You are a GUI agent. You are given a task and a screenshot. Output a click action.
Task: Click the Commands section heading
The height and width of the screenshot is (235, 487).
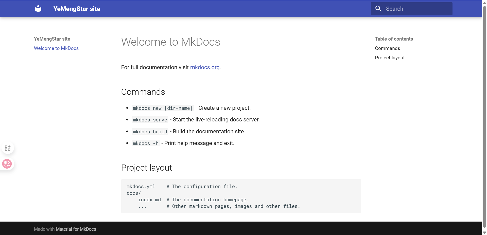click(x=143, y=92)
